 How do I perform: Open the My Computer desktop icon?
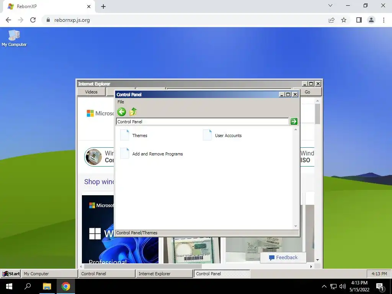click(14, 38)
